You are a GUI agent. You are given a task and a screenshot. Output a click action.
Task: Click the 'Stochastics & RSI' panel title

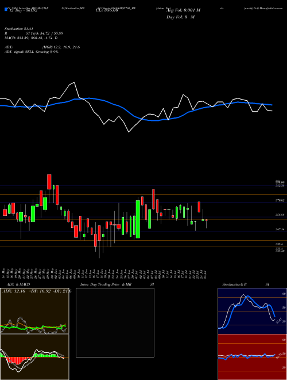coord(246,284)
